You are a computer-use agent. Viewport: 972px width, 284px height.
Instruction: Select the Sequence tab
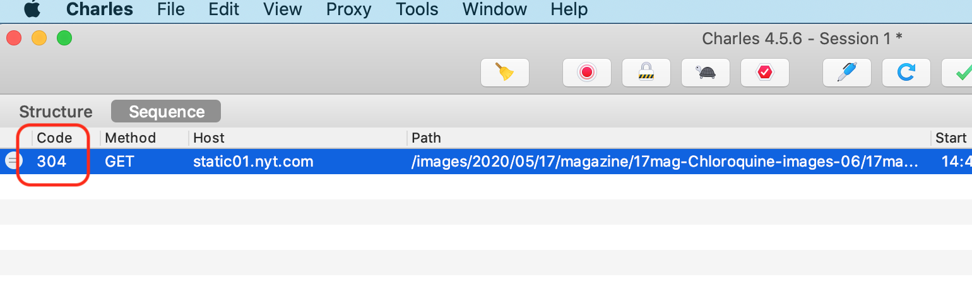166,112
